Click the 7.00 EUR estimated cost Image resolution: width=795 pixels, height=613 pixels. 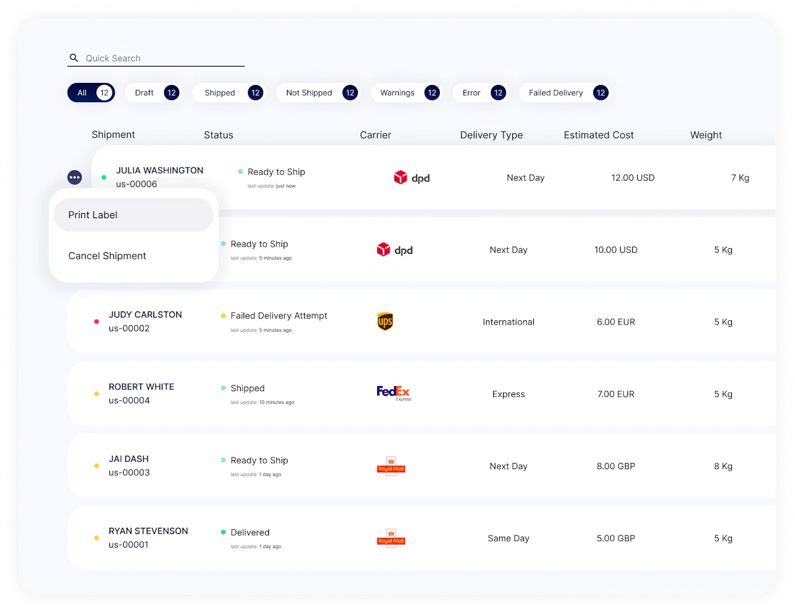click(x=616, y=394)
